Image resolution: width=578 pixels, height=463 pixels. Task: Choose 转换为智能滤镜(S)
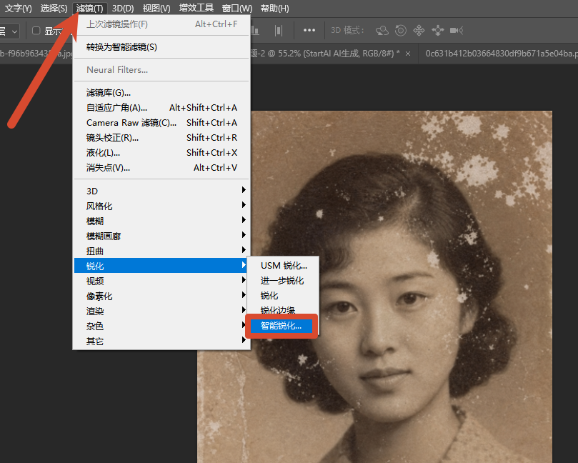[x=161, y=47]
